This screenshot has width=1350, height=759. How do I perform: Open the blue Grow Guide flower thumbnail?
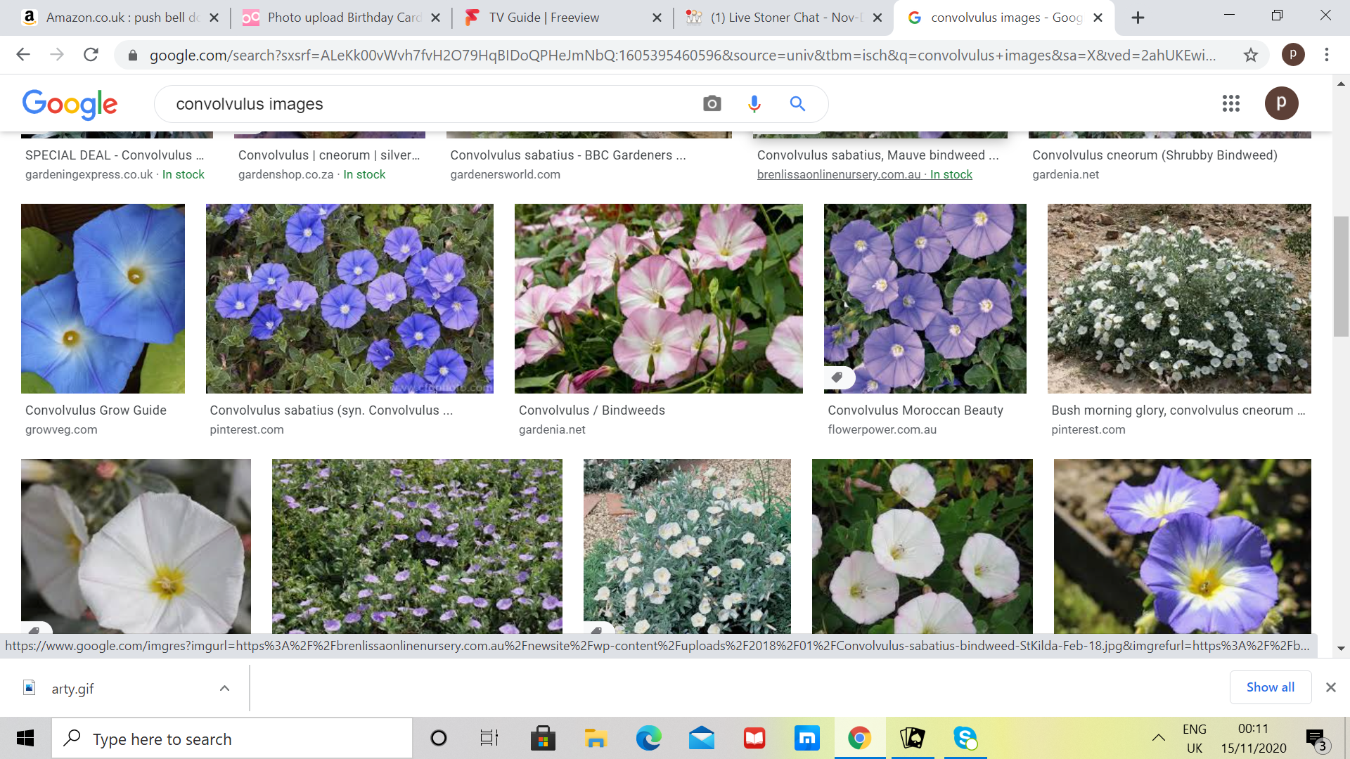[103, 299]
